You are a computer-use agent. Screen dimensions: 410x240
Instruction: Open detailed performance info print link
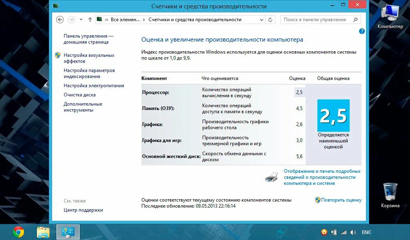(x=322, y=177)
